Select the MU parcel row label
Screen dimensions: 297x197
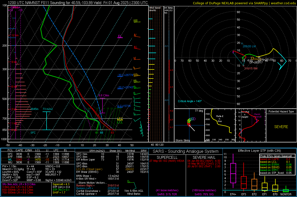[10, 162]
